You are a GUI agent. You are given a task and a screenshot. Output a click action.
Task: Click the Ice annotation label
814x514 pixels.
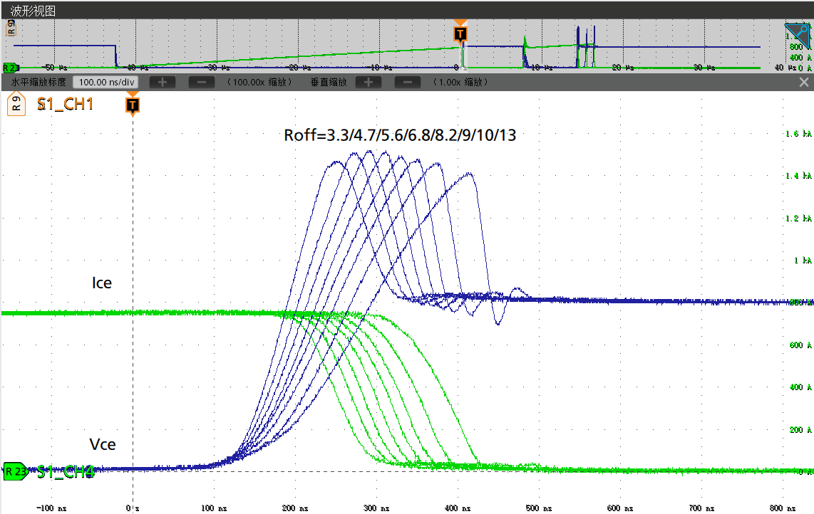pos(102,283)
